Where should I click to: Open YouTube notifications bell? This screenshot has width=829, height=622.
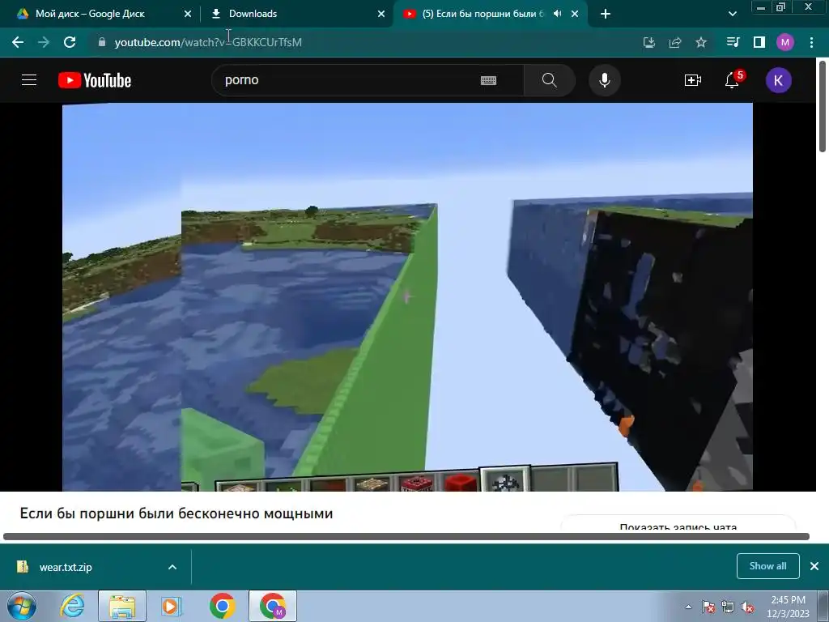click(x=732, y=80)
